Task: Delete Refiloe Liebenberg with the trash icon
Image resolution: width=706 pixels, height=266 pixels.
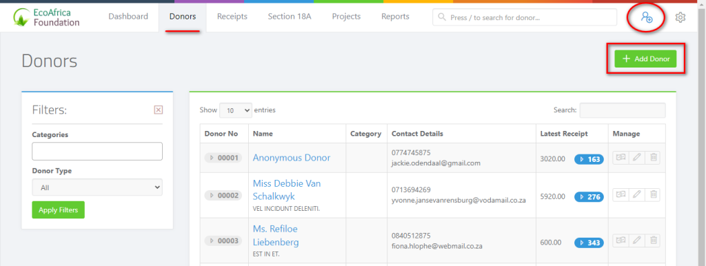Action: click(x=653, y=241)
